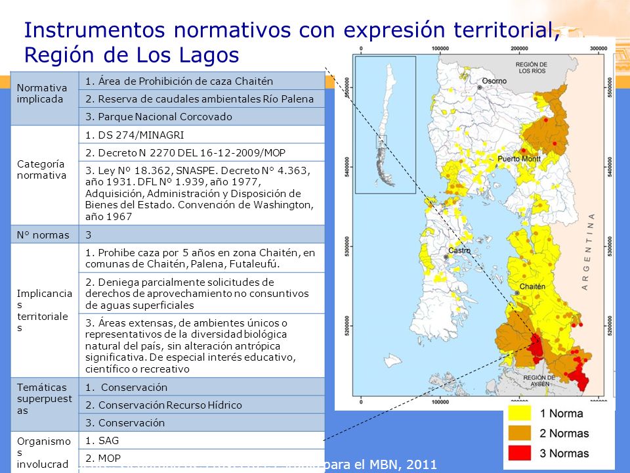Select the 'Normativa implicada' row header

pyautogui.click(x=45, y=99)
